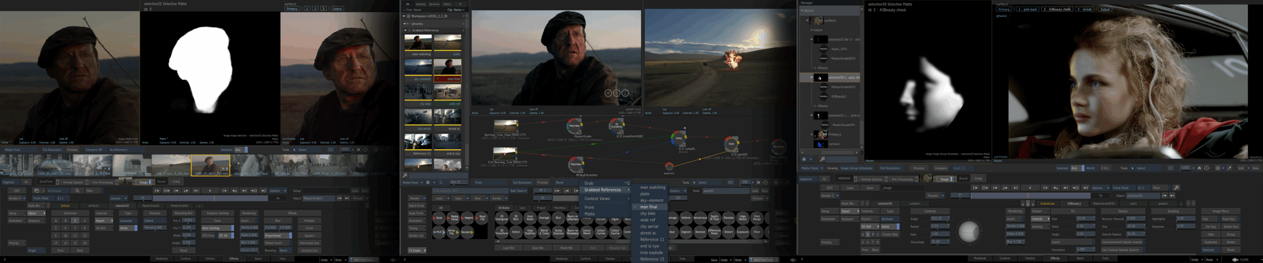
Task: Click the home icon beside right viewport zoom
Action: coord(1199,168)
